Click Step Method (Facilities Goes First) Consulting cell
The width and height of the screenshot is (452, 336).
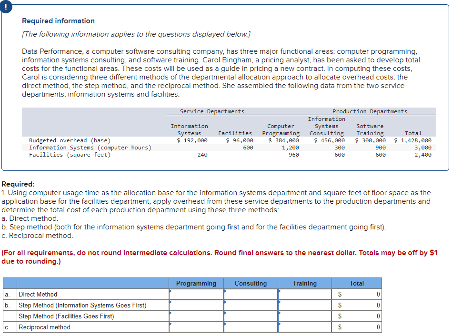[251, 316]
